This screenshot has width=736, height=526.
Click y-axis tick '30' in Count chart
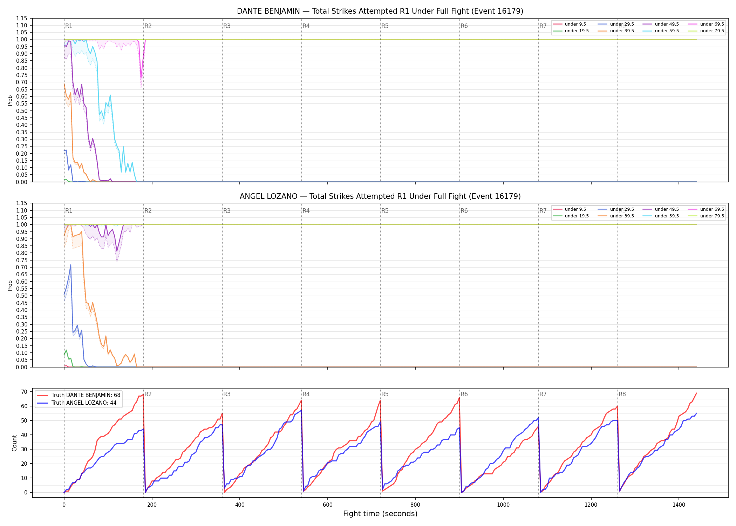[x=25, y=449]
